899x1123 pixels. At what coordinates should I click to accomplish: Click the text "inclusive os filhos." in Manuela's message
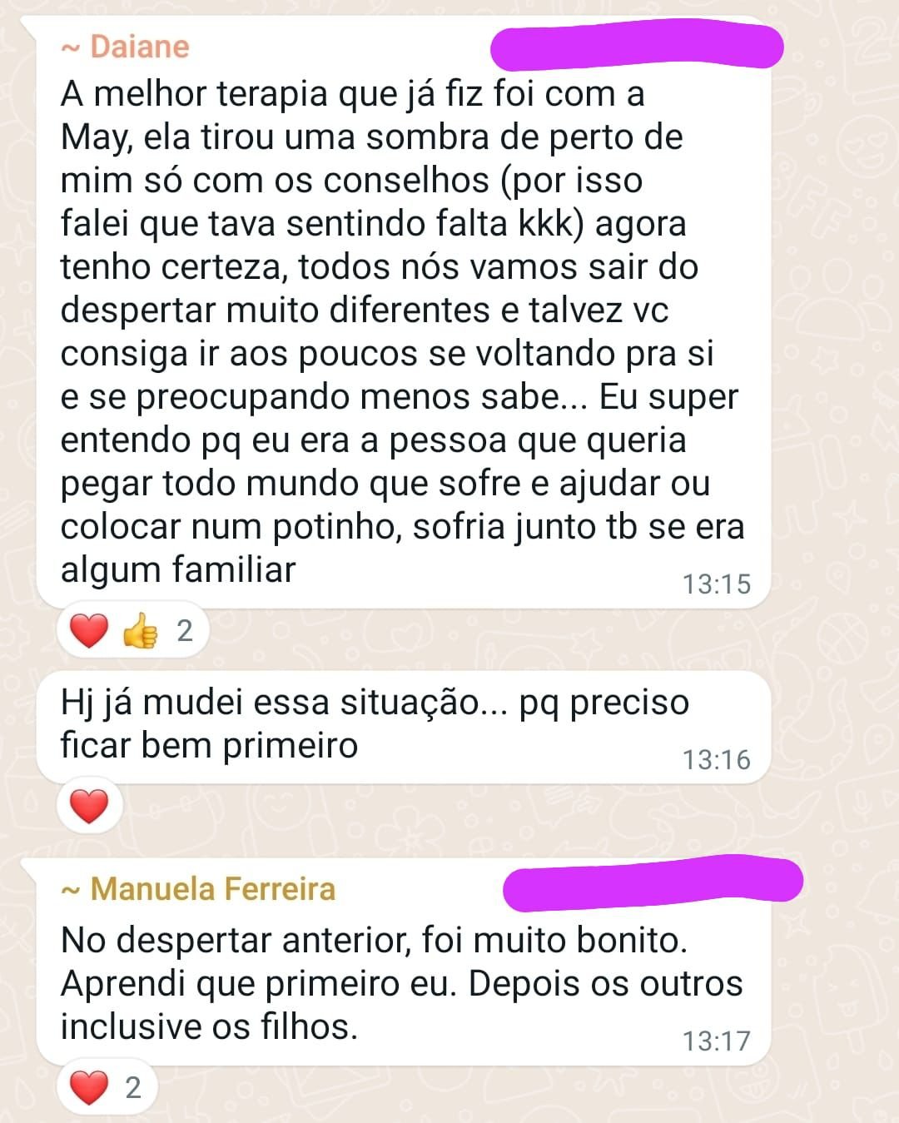click(x=209, y=1026)
